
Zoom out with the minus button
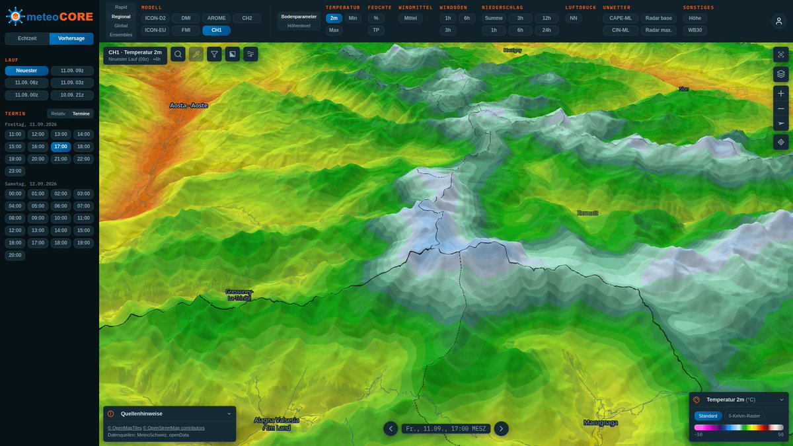pyautogui.click(x=781, y=108)
